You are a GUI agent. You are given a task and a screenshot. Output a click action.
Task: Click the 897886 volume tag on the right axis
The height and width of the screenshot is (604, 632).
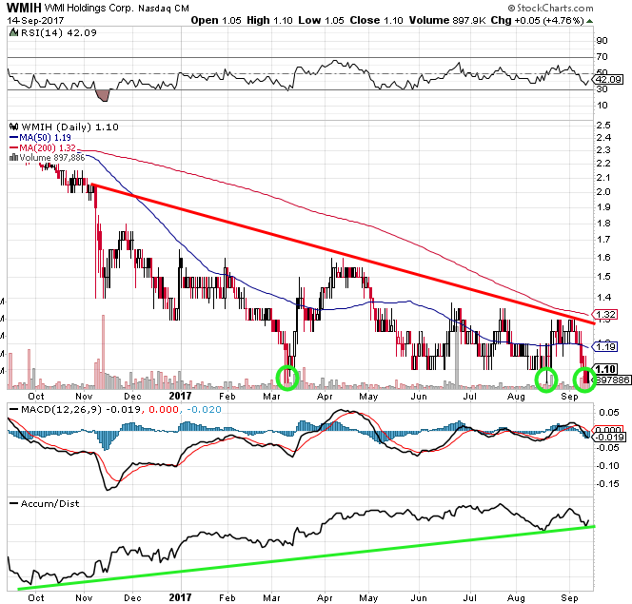pos(612,380)
